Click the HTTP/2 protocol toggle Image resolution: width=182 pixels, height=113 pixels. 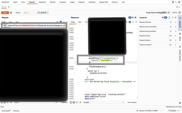tap(175, 13)
